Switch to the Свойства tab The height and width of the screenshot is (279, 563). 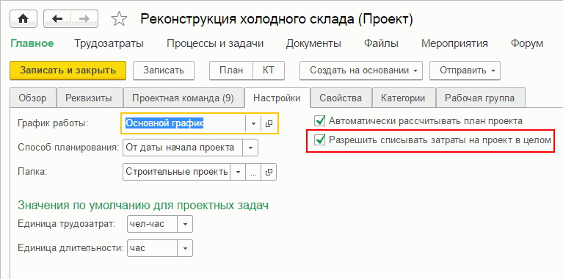pyautogui.click(x=341, y=98)
